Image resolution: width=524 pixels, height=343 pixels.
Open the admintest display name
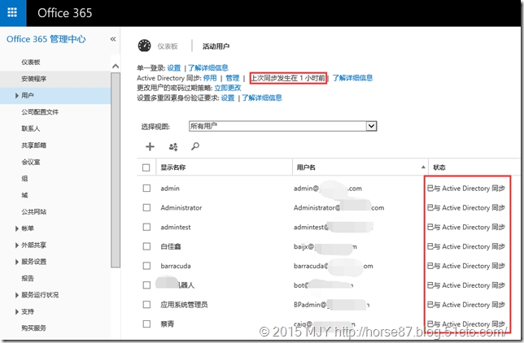[176, 227]
